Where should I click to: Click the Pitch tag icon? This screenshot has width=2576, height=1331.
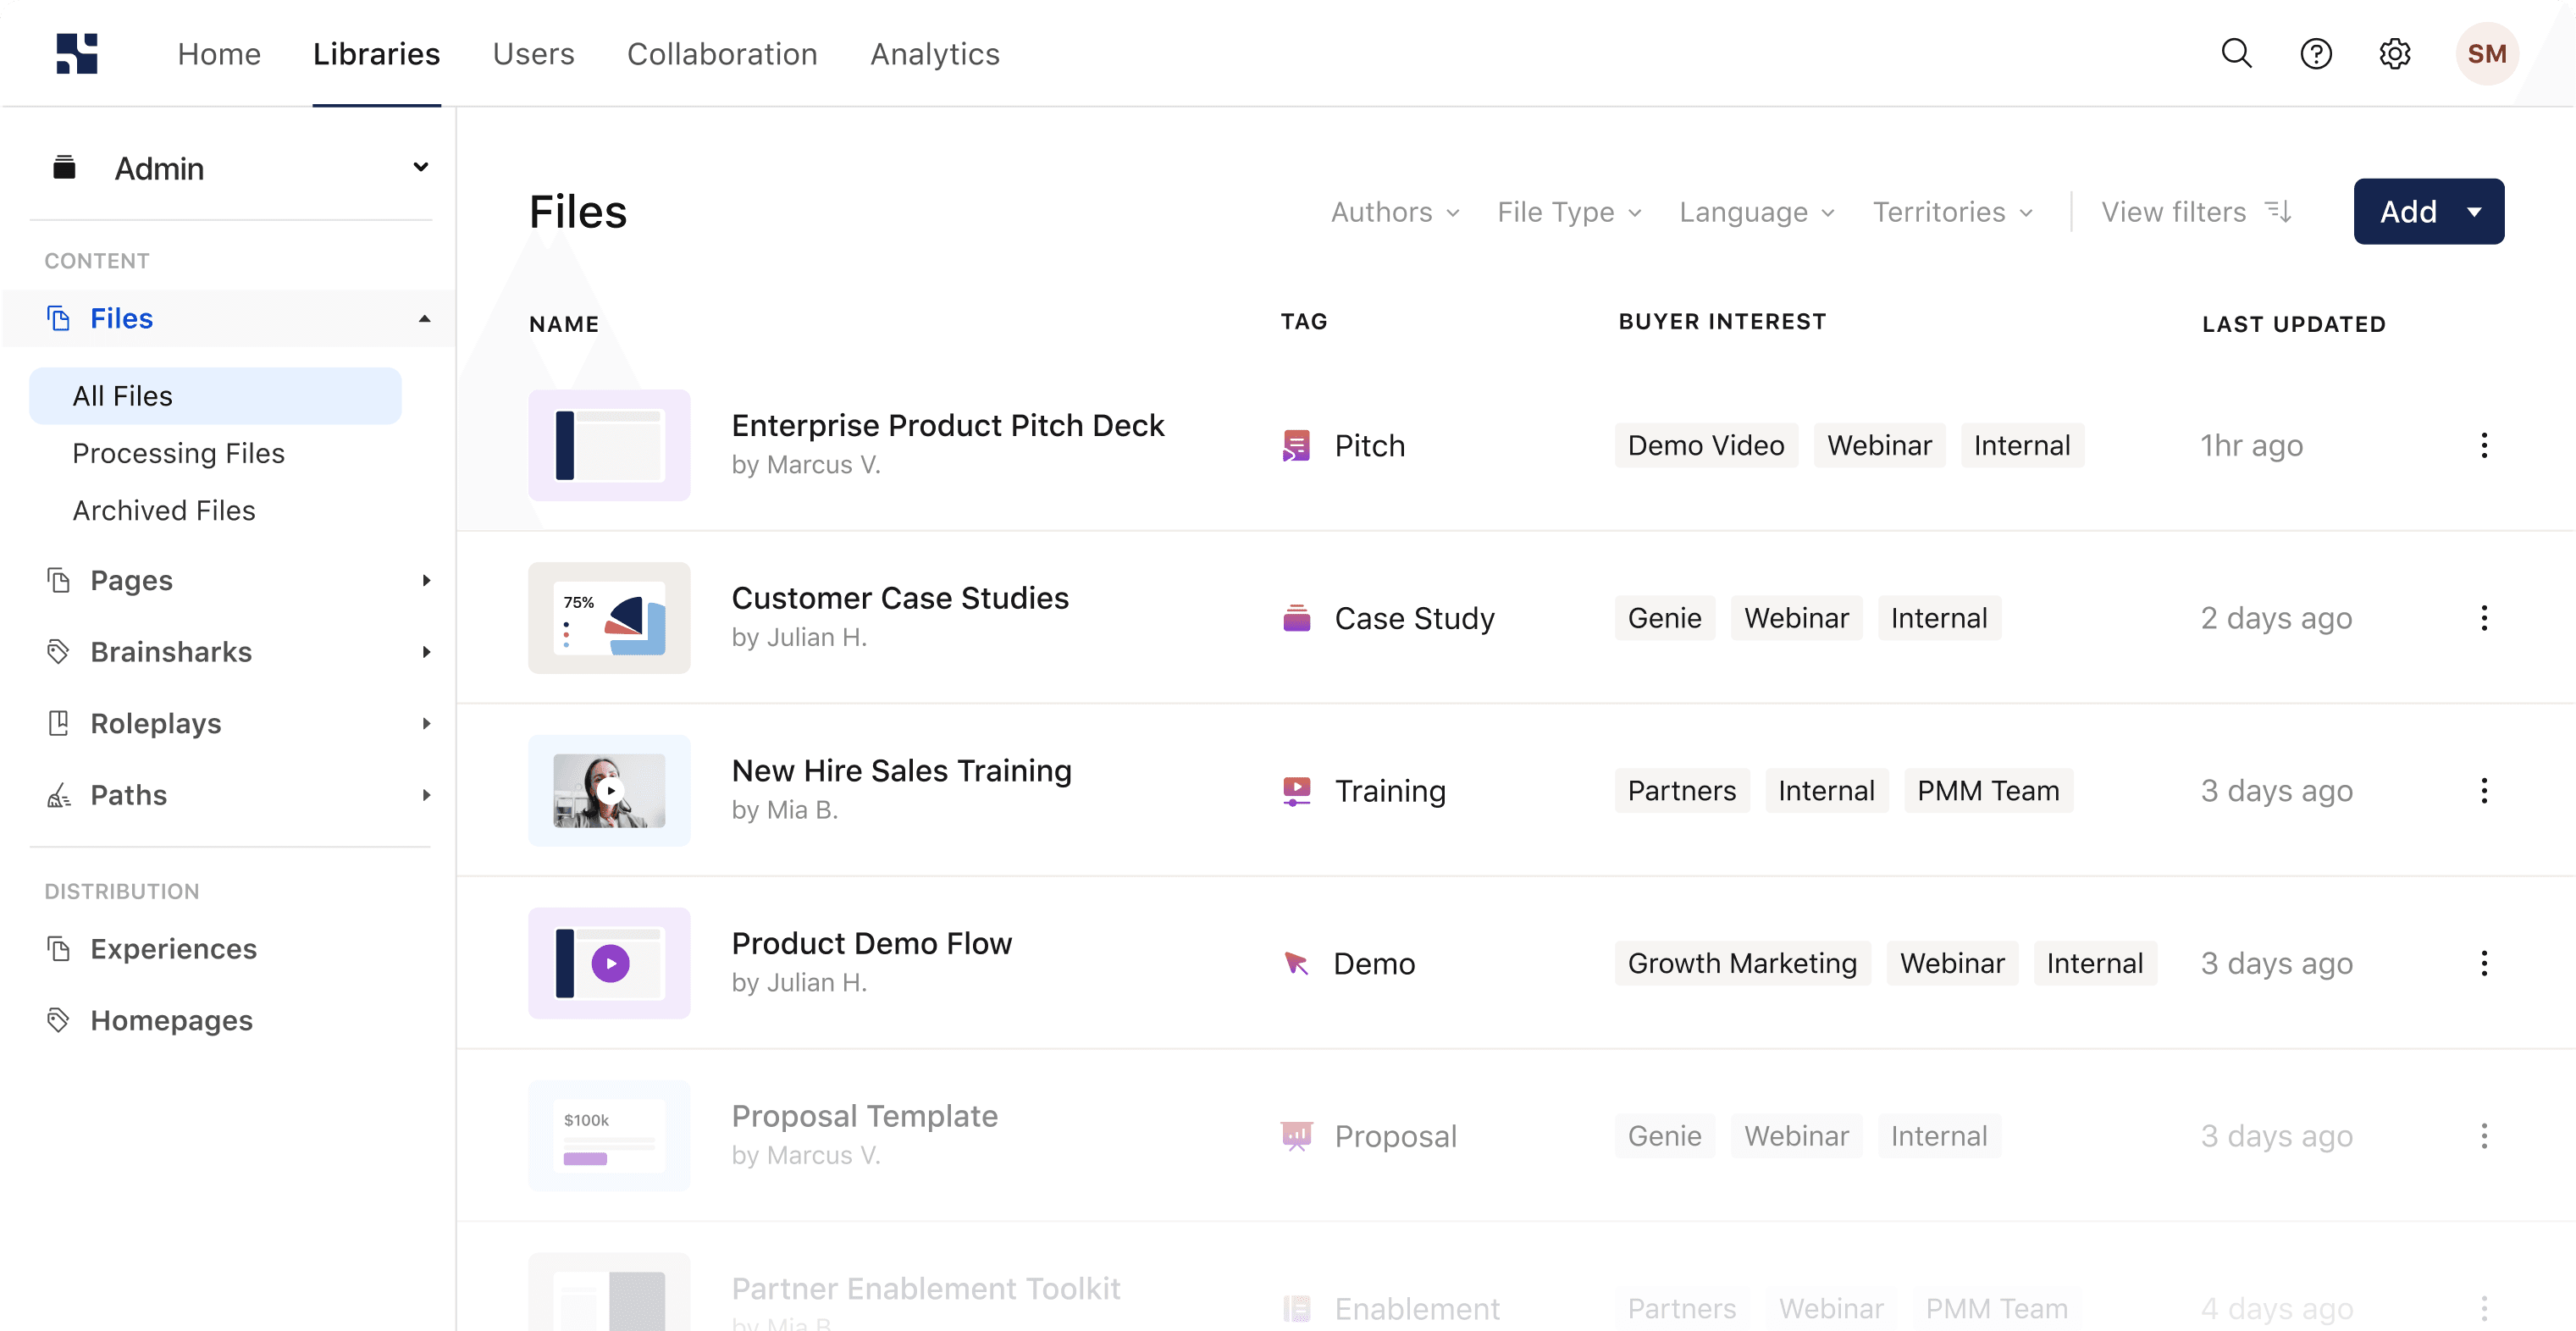tap(1296, 446)
